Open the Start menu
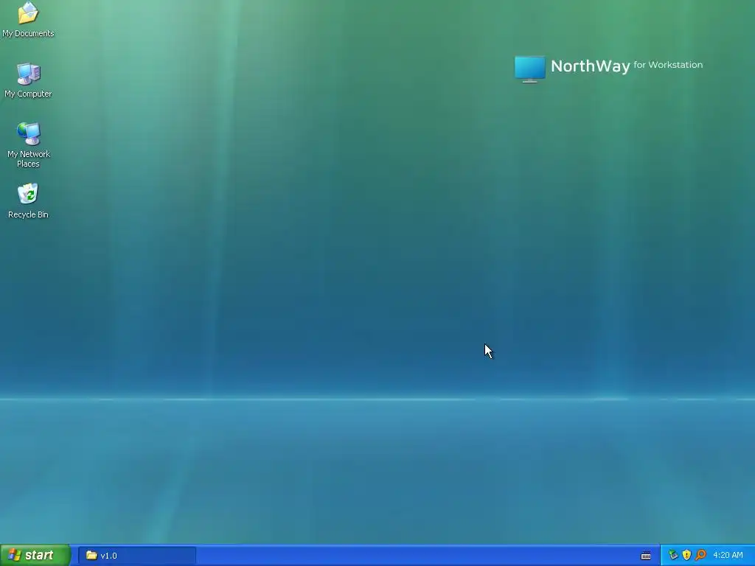 click(35, 556)
